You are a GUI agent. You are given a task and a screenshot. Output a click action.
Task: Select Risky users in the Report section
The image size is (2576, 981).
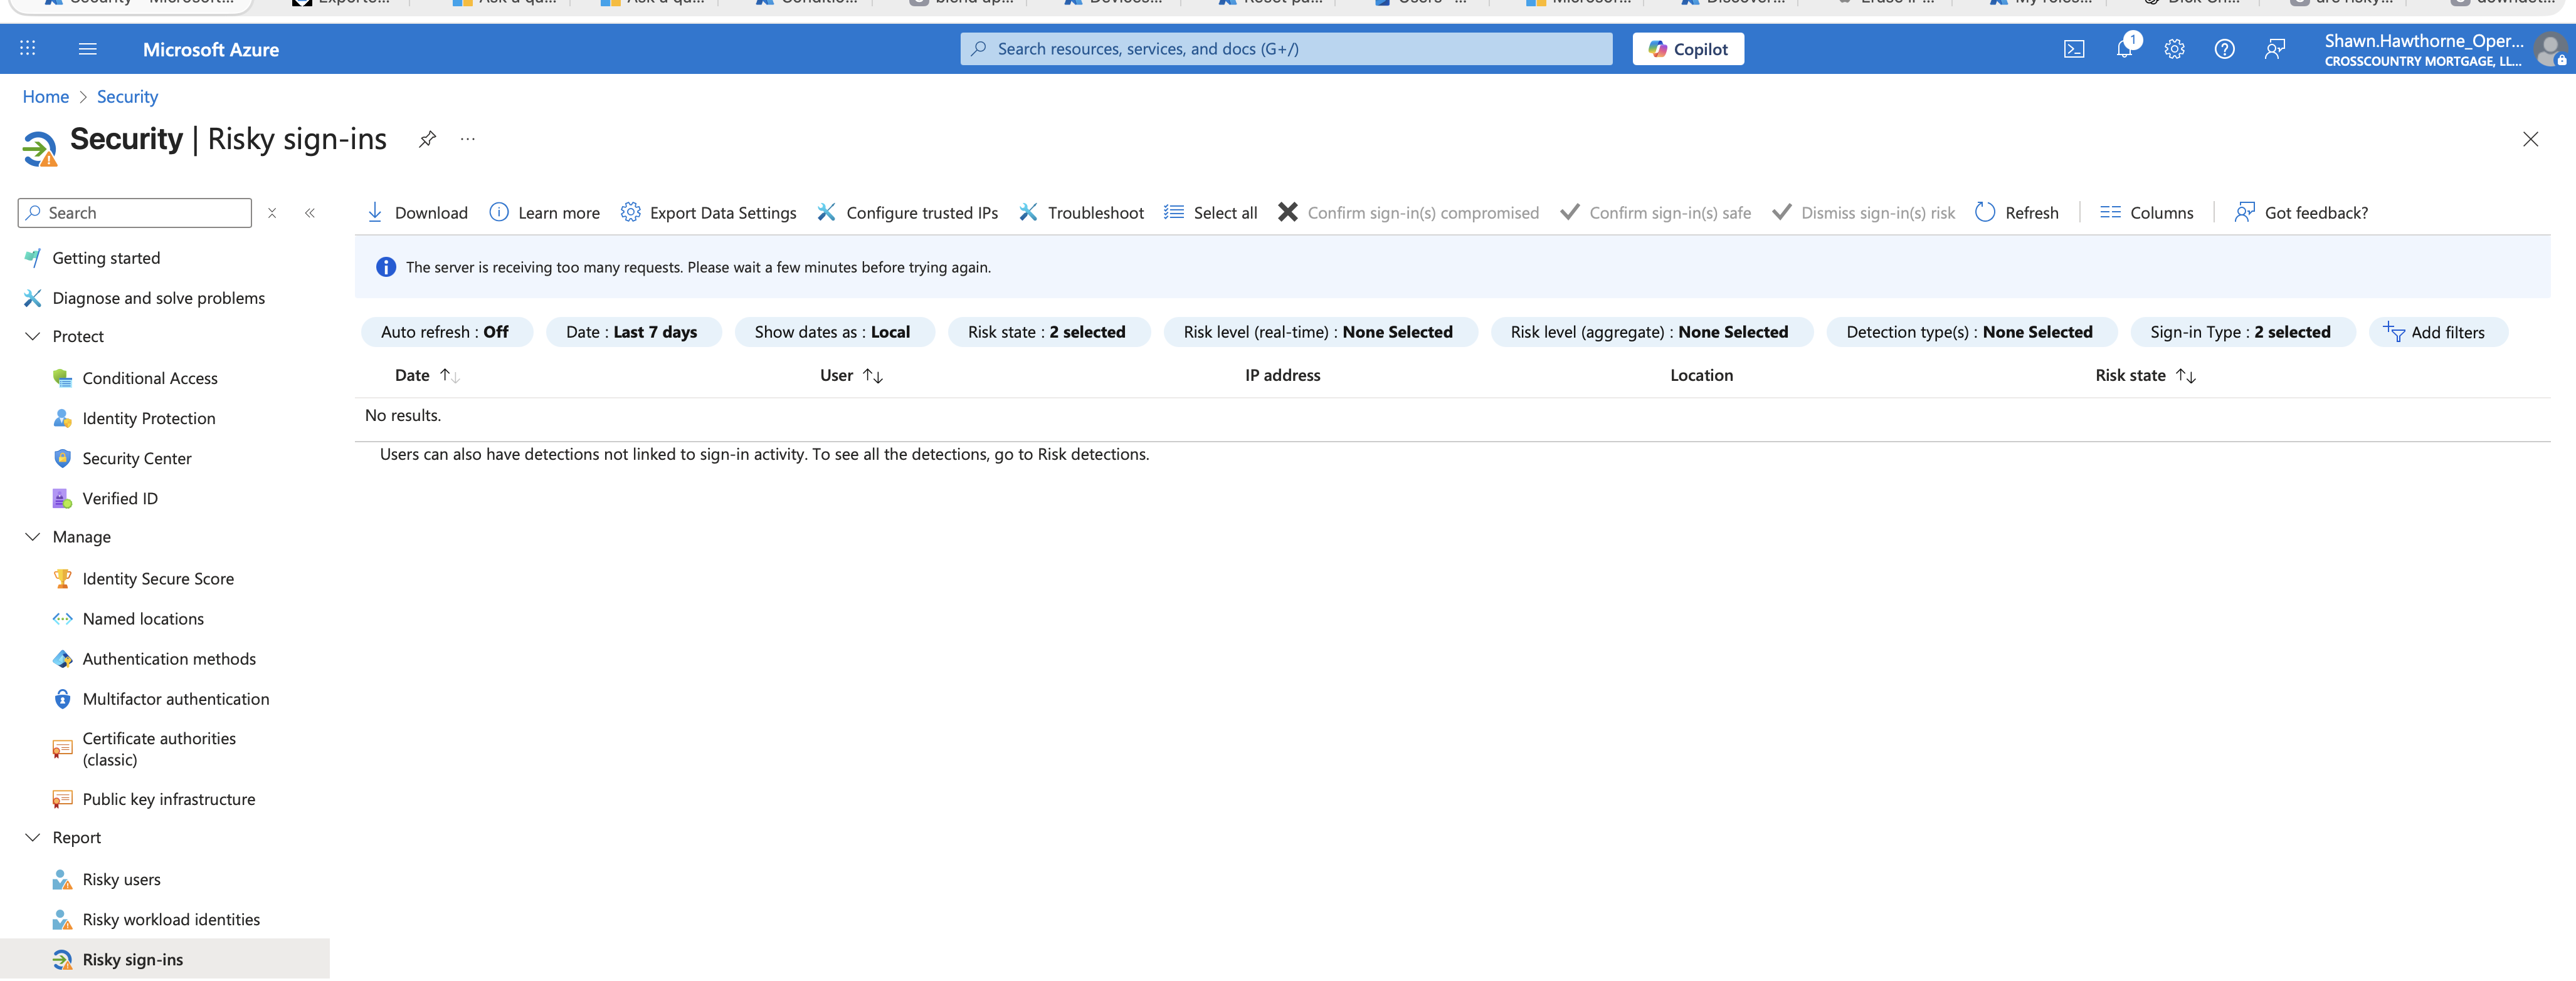pos(121,879)
